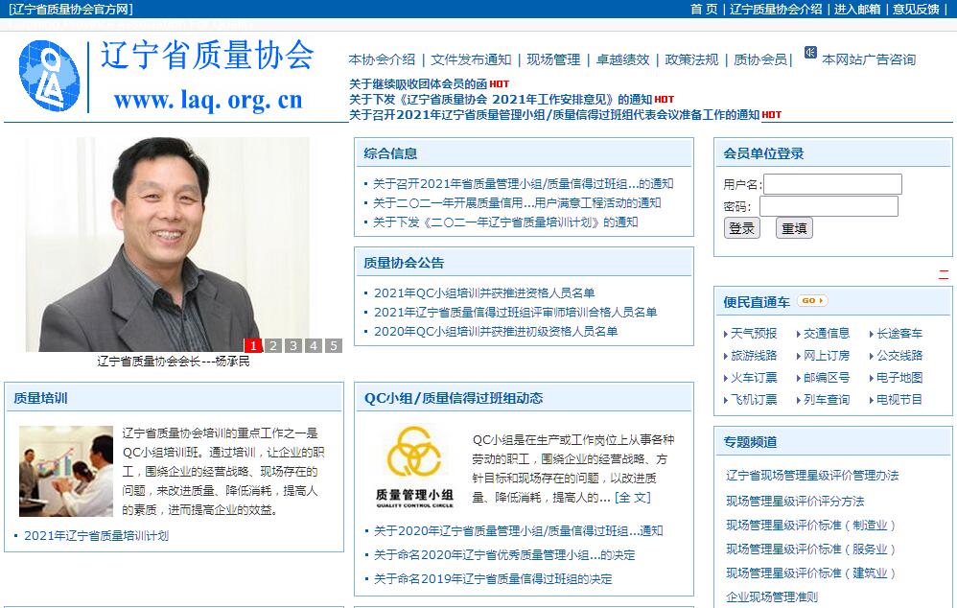Open the 本协会介绍 navigation menu item
The width and height of the screenshot is (957, 608).
click(x=382, y=59)
